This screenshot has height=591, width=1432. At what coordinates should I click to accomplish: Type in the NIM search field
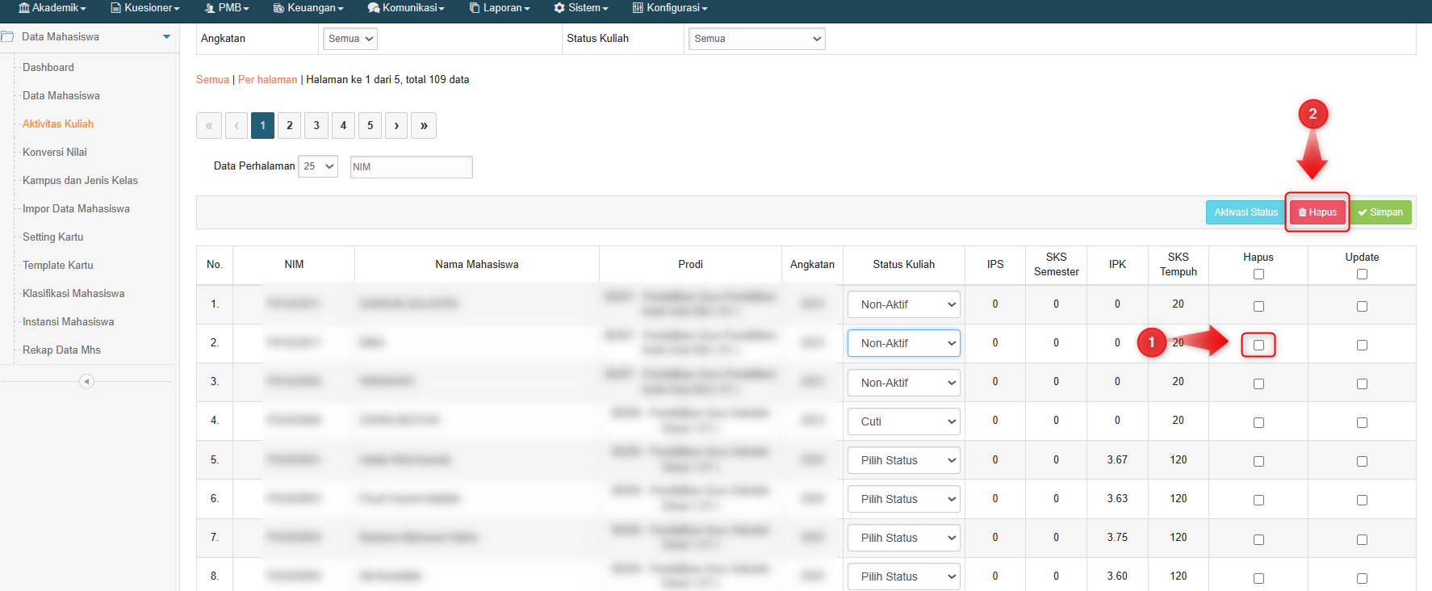point(411,167)
